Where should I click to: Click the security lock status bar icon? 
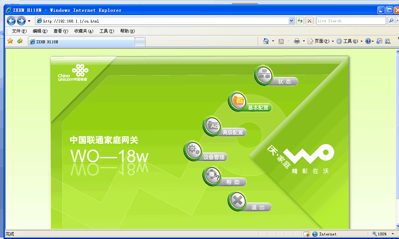pos(307,234)
